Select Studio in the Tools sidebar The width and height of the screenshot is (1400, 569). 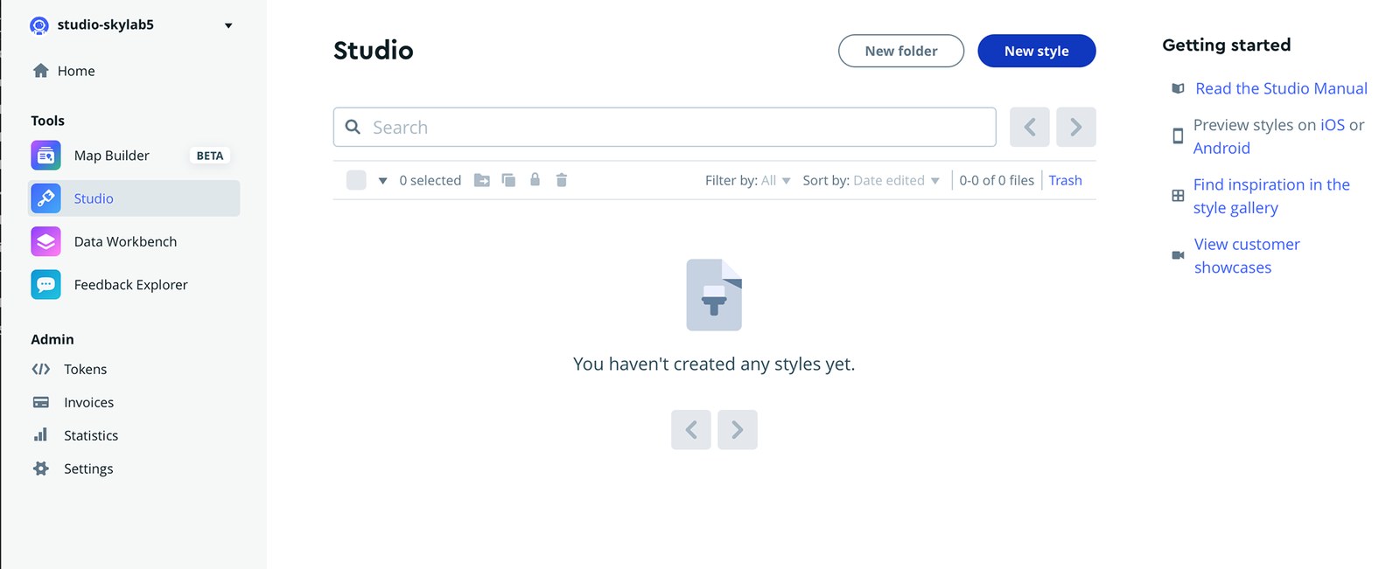coord(134,198)
